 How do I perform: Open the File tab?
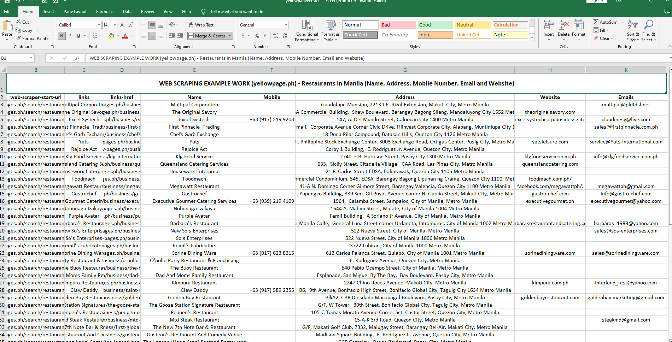pyautogui.click(x=7, y=12)
